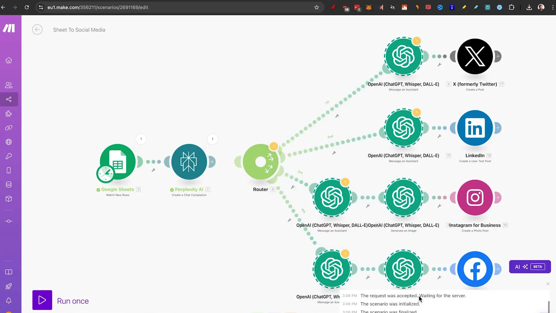The image size is (556, 313).
Task: Open Data stores icon in sidebar
Action: coord(9,185)
